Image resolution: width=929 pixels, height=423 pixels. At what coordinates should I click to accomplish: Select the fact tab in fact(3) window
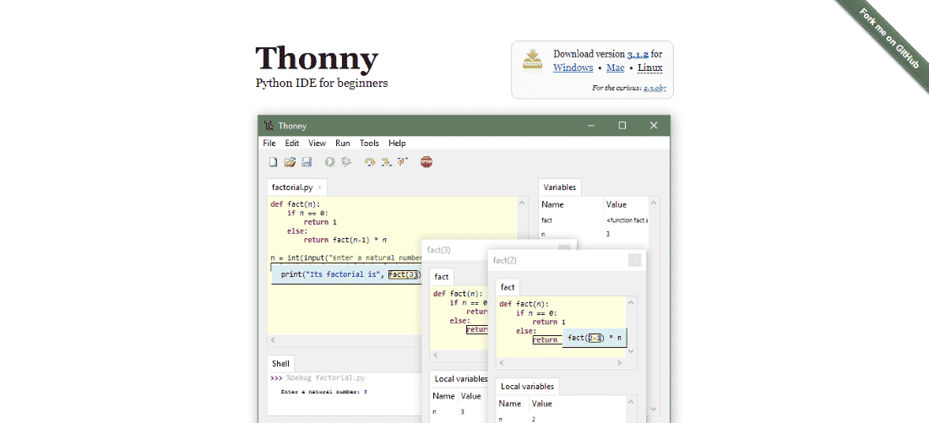coord(442,277)
